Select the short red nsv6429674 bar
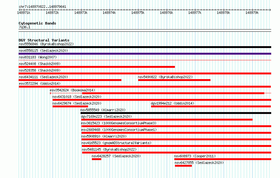Screen dimensions: 280x178 [x=70, y=106]
